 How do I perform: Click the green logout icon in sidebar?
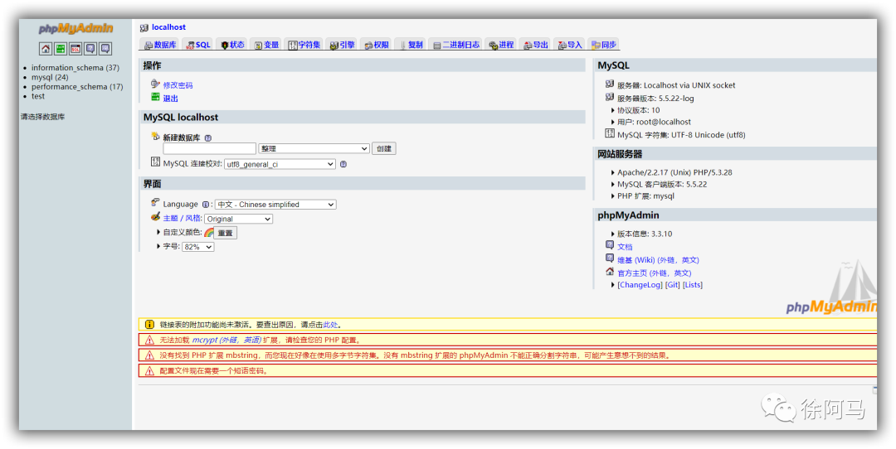coord(61,49)
